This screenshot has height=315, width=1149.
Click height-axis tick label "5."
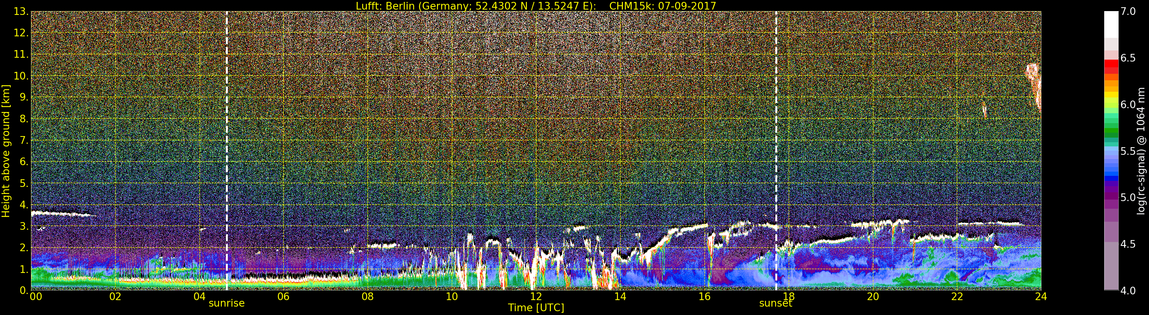[25, 183]
